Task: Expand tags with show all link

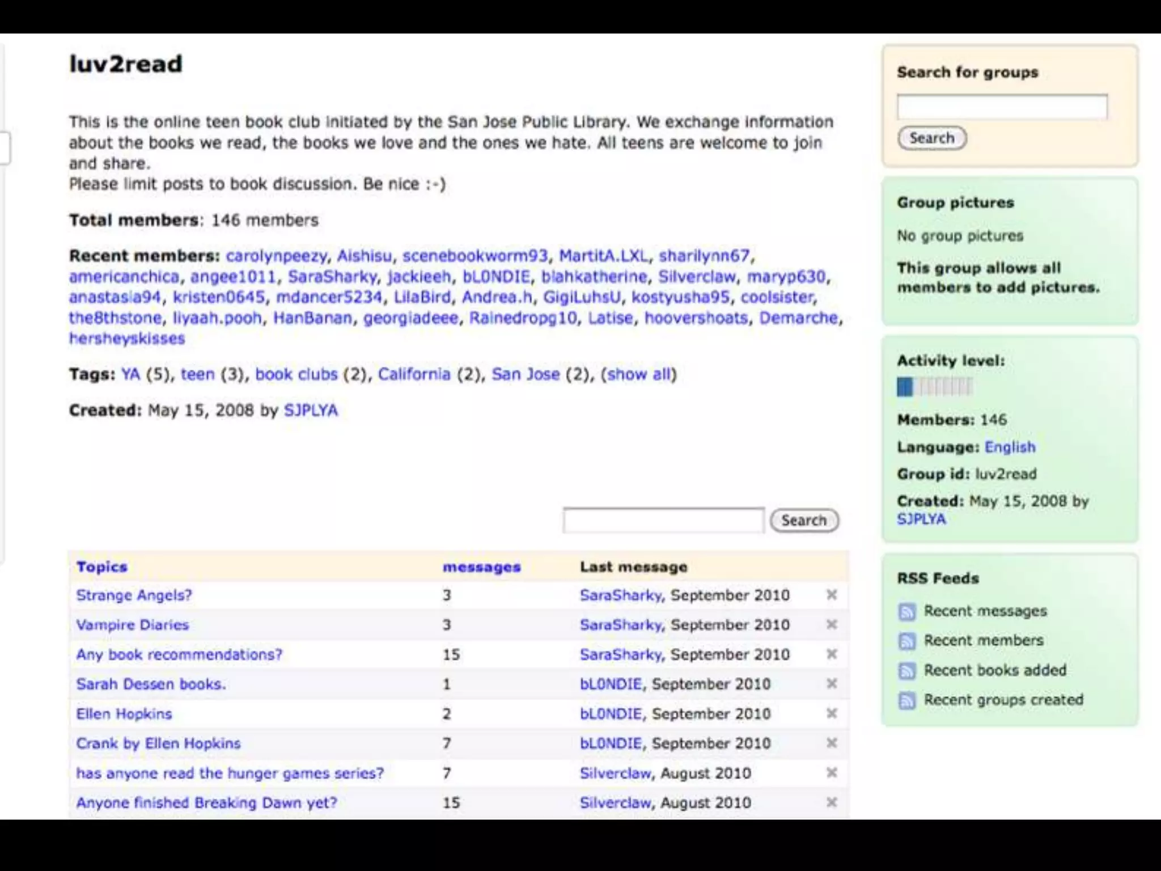Action: tap(639, 374)
